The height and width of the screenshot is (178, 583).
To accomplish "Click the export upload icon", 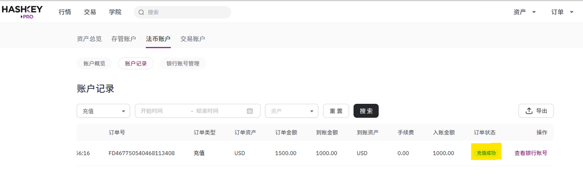I will [x=529, y=111].
